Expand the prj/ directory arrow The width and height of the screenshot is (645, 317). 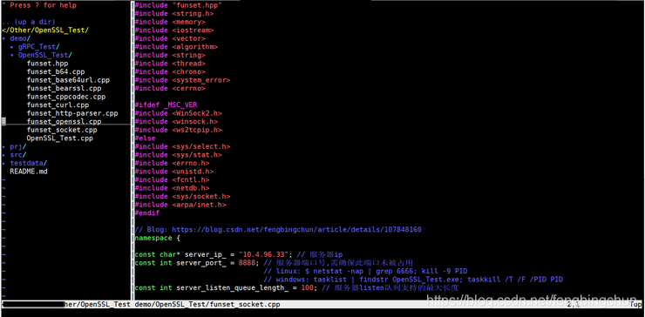[3, 146]
